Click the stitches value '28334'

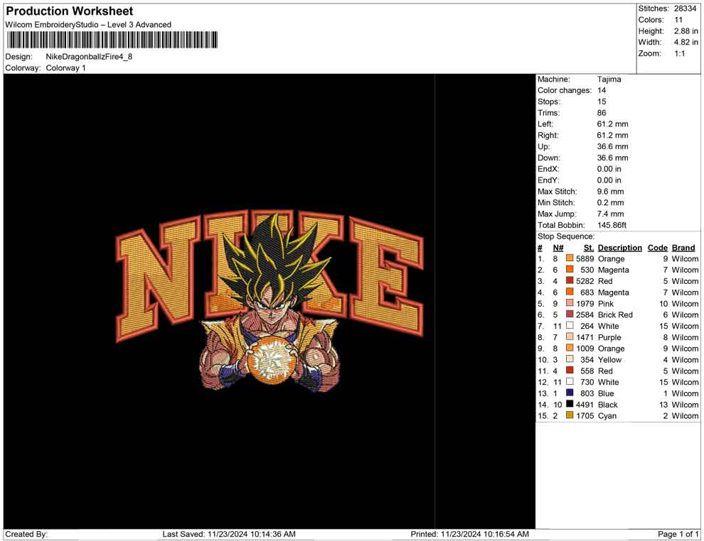click(685, 9)
